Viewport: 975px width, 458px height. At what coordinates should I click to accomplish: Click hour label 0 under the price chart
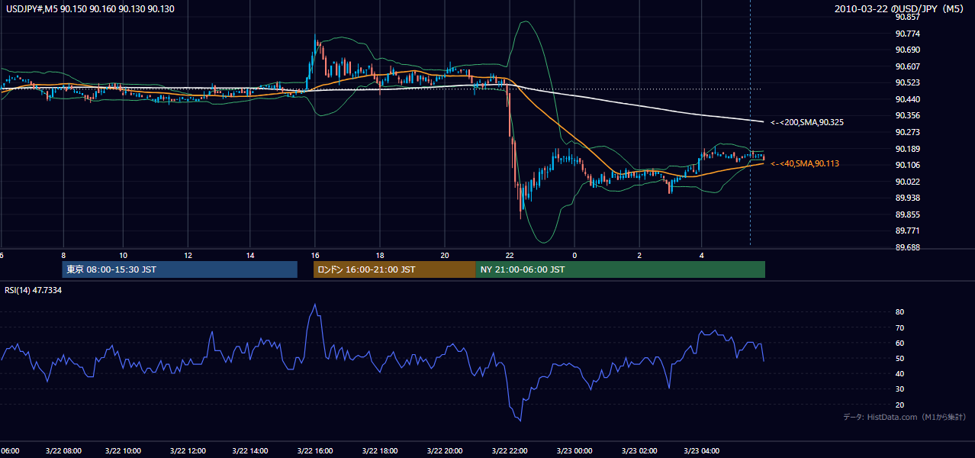pos(574,255)
